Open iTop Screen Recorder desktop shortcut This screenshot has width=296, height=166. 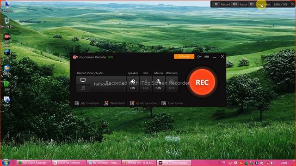point(7,40)
